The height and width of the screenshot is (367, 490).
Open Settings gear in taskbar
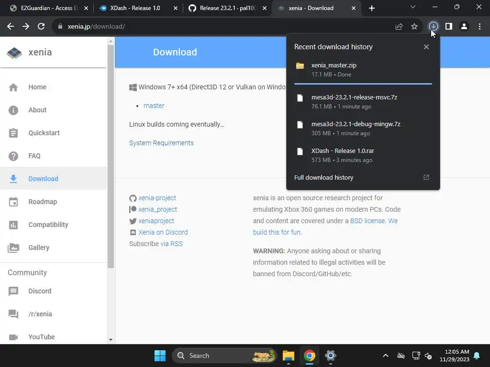coord(330,356)
